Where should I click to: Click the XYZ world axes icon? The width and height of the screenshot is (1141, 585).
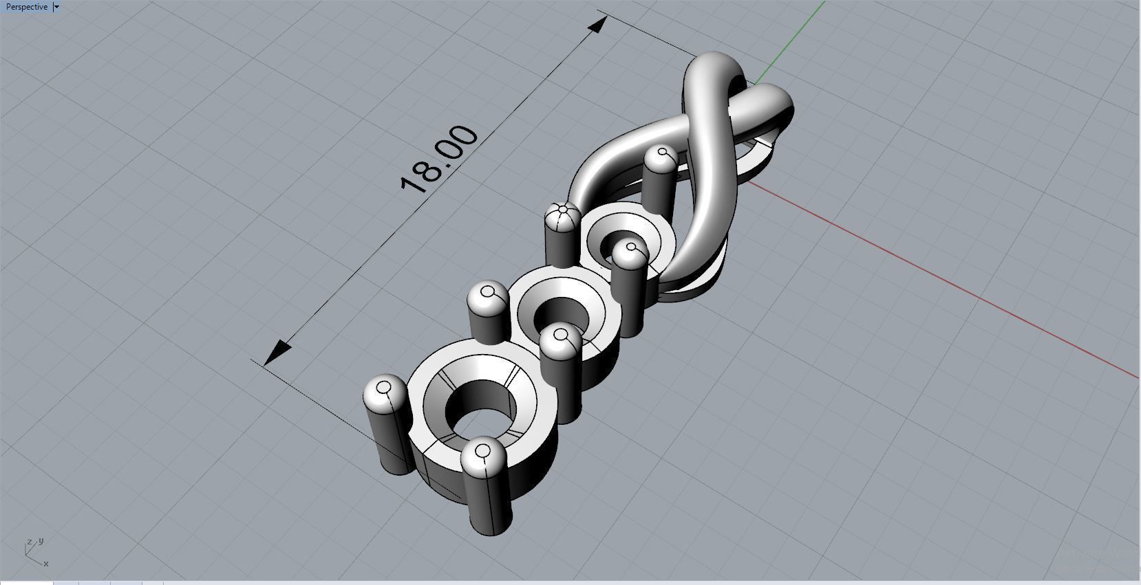tap(36, 552)
